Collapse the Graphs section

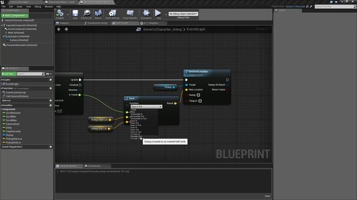[1, 80]
